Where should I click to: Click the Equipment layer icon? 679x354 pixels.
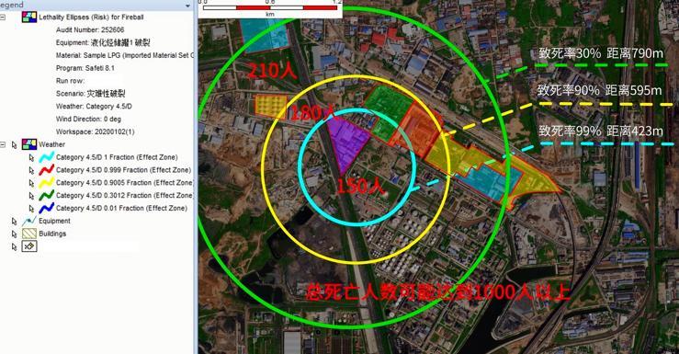(29, 221)
